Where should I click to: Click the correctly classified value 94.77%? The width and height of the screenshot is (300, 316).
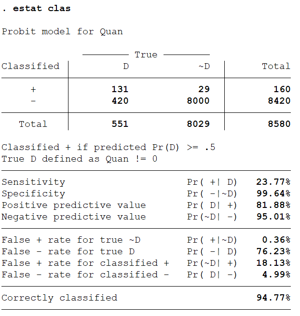pyautogui.click(x=273, y=298)
